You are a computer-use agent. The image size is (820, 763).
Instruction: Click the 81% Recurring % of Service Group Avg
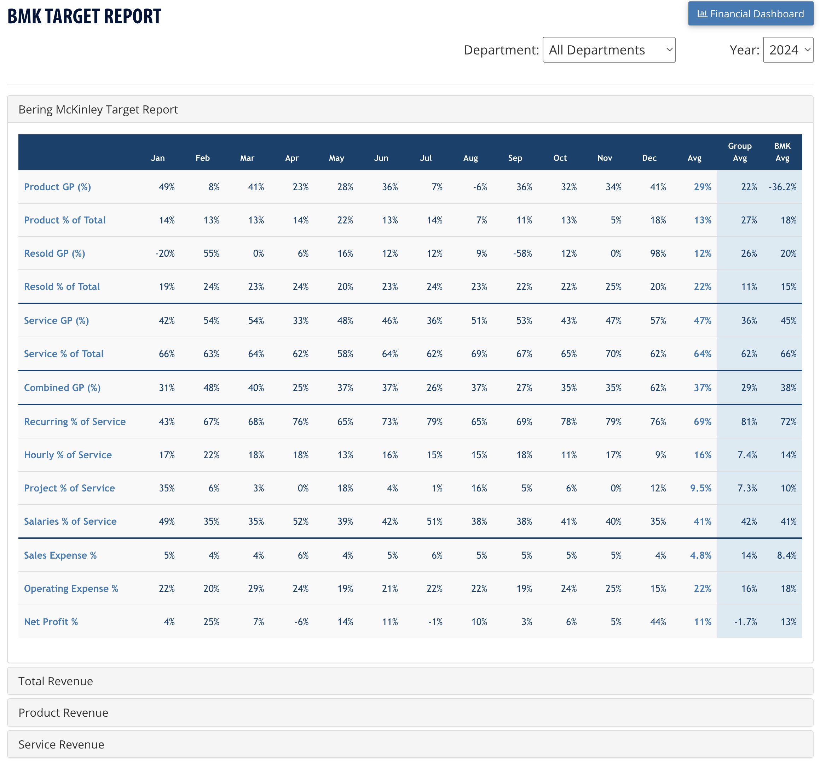(x=749, y=422)
